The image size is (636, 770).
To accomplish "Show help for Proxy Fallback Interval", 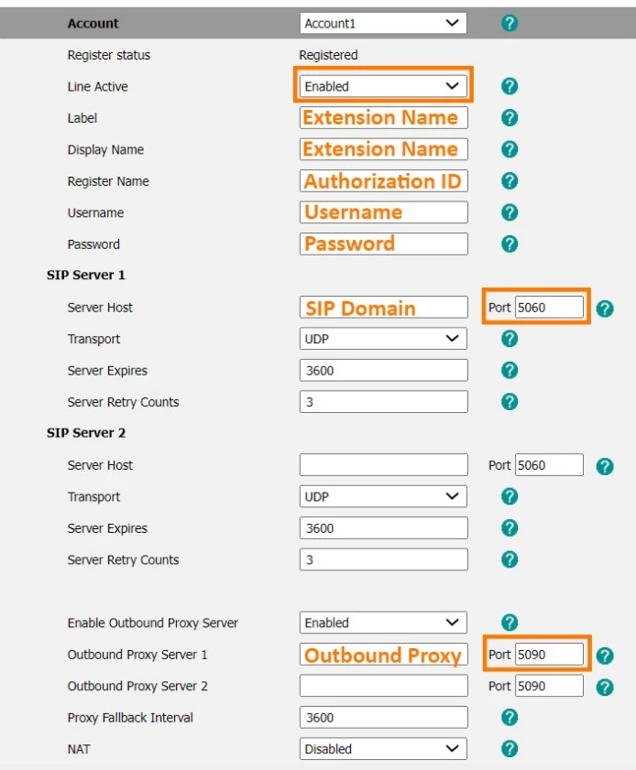I will click(510, 718).
